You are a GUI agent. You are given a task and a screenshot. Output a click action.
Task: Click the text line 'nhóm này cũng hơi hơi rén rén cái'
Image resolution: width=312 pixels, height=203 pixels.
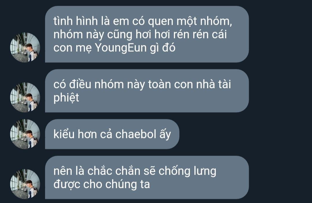pos(140,35)
